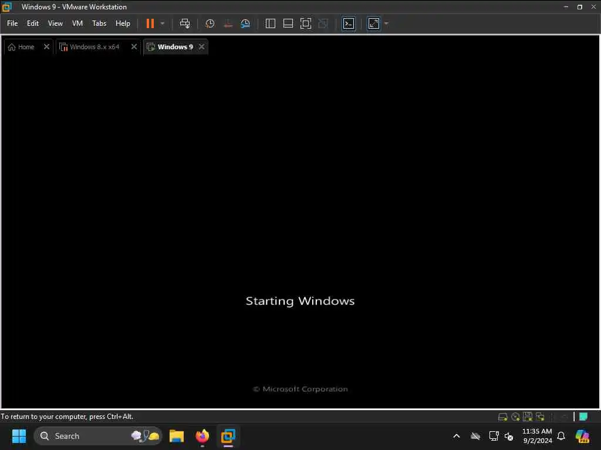Image resolution: width=601 pixels, height=450 pixels.
Task: Pause the VM with the orange button
Action: [150, 23]
